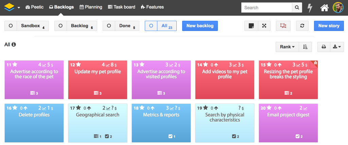This screenshot has height=145, width=348.
Task: Click the search magnifier button
Action: tap(297, 7)
